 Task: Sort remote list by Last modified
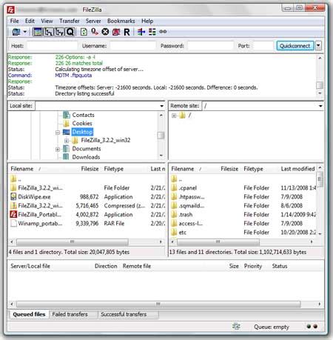click(297, 169)
